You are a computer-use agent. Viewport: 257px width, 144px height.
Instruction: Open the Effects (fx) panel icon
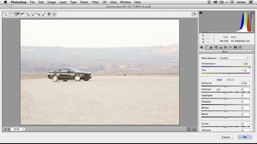click(x=230, y=47)
